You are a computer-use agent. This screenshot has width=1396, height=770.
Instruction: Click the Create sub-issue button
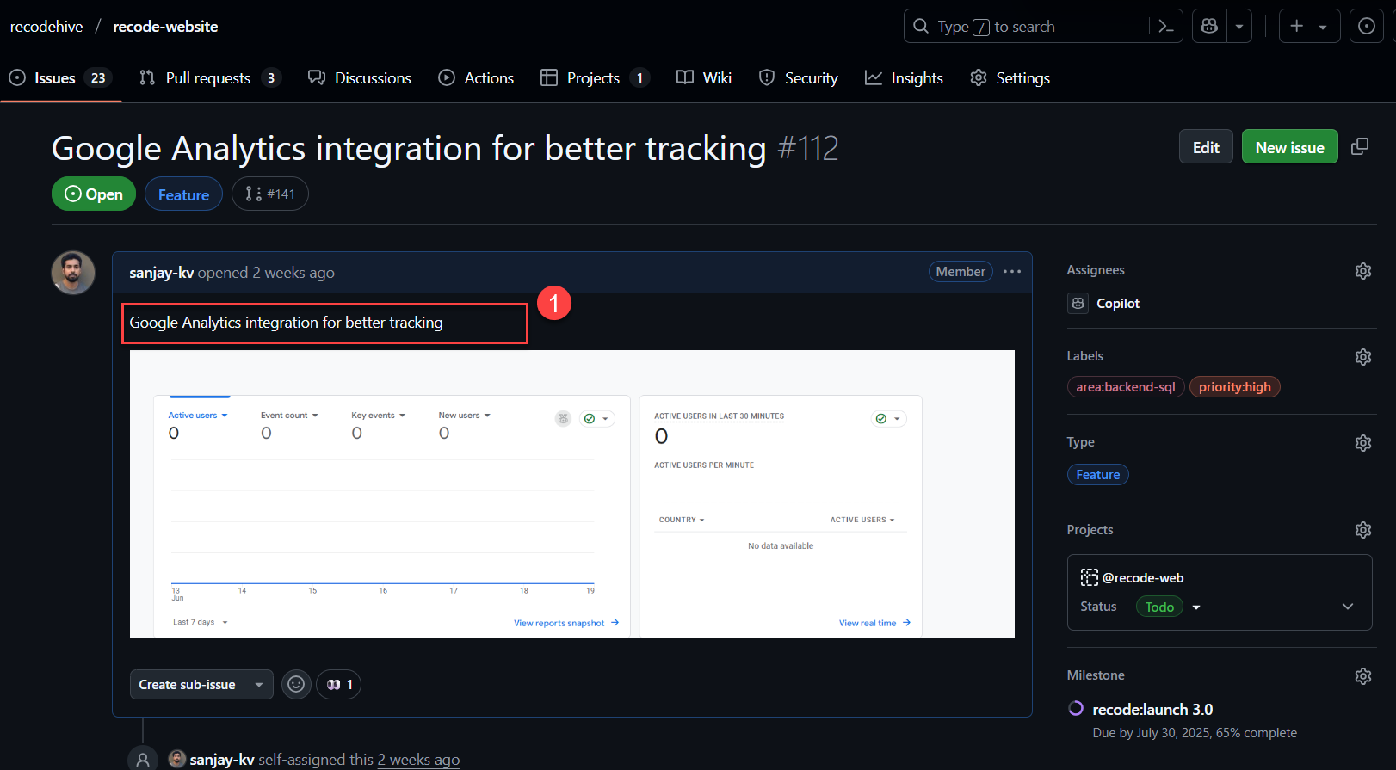click(187, 685)
